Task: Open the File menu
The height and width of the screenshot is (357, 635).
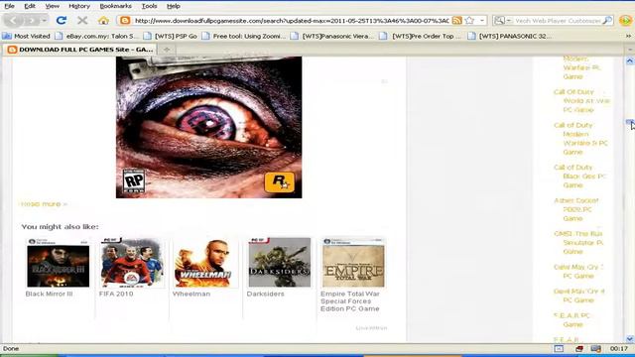Action: tap(9, 6)
